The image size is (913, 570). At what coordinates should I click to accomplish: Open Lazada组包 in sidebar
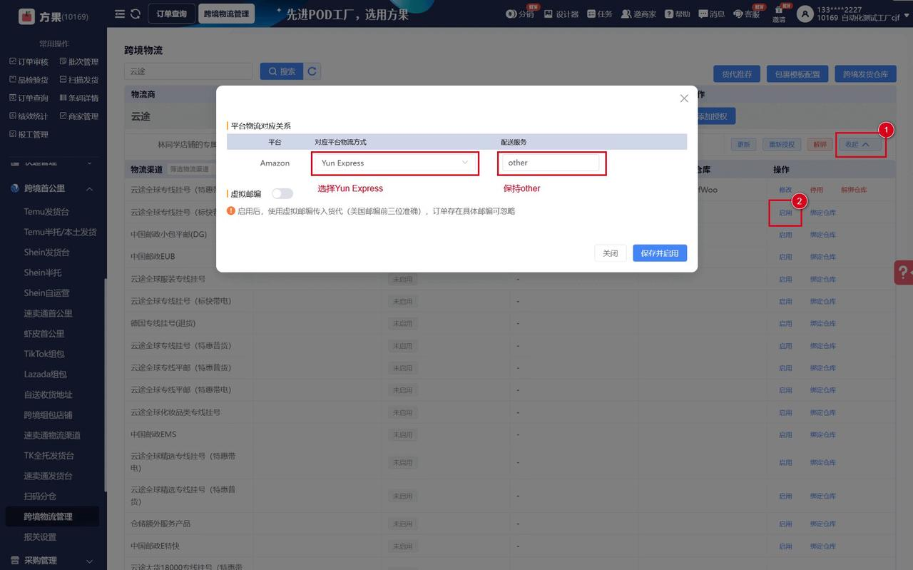(46, 374)
